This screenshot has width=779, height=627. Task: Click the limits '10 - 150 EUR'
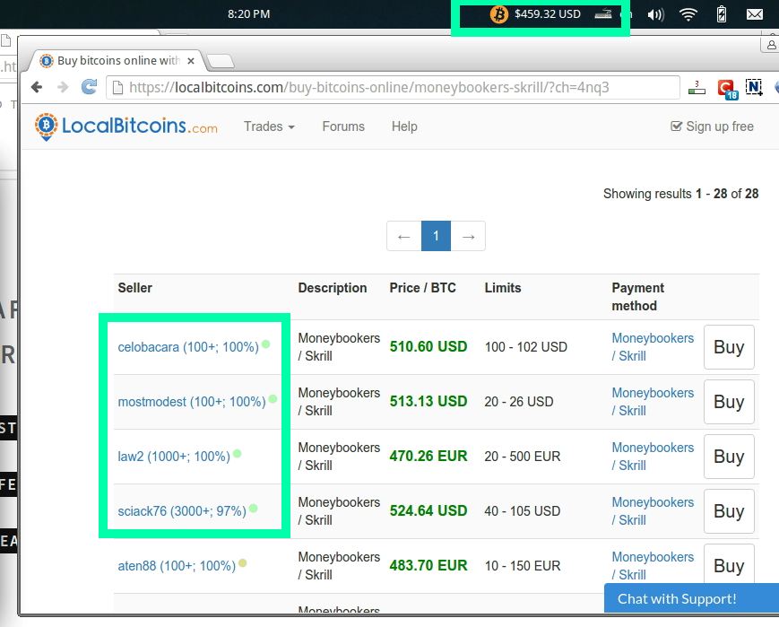click(523, 566)
